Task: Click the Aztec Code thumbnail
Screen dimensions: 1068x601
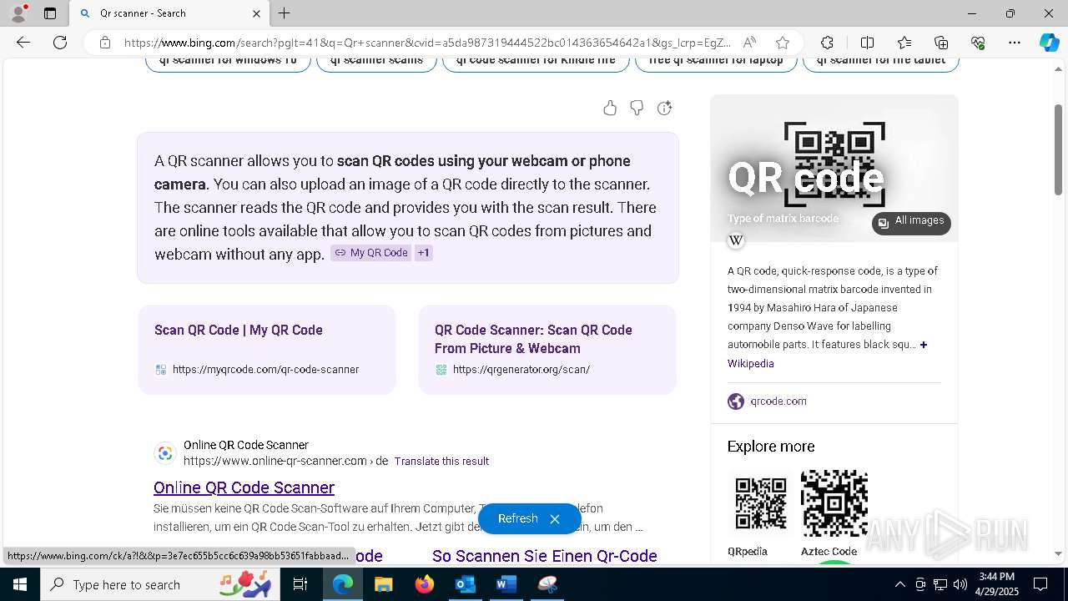Action: (x=834, y=503)
